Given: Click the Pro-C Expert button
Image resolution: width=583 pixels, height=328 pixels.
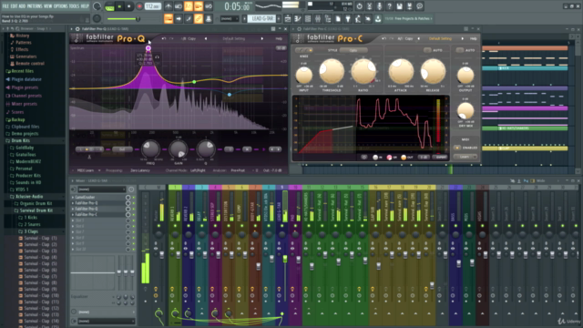Looking at the screenshot, I should 441,158.
